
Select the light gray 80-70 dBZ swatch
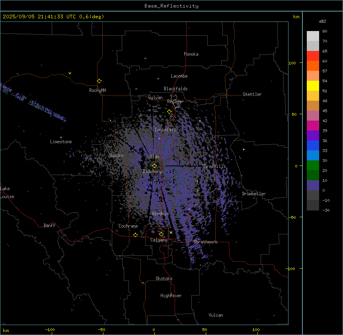[x=313, y=36]
